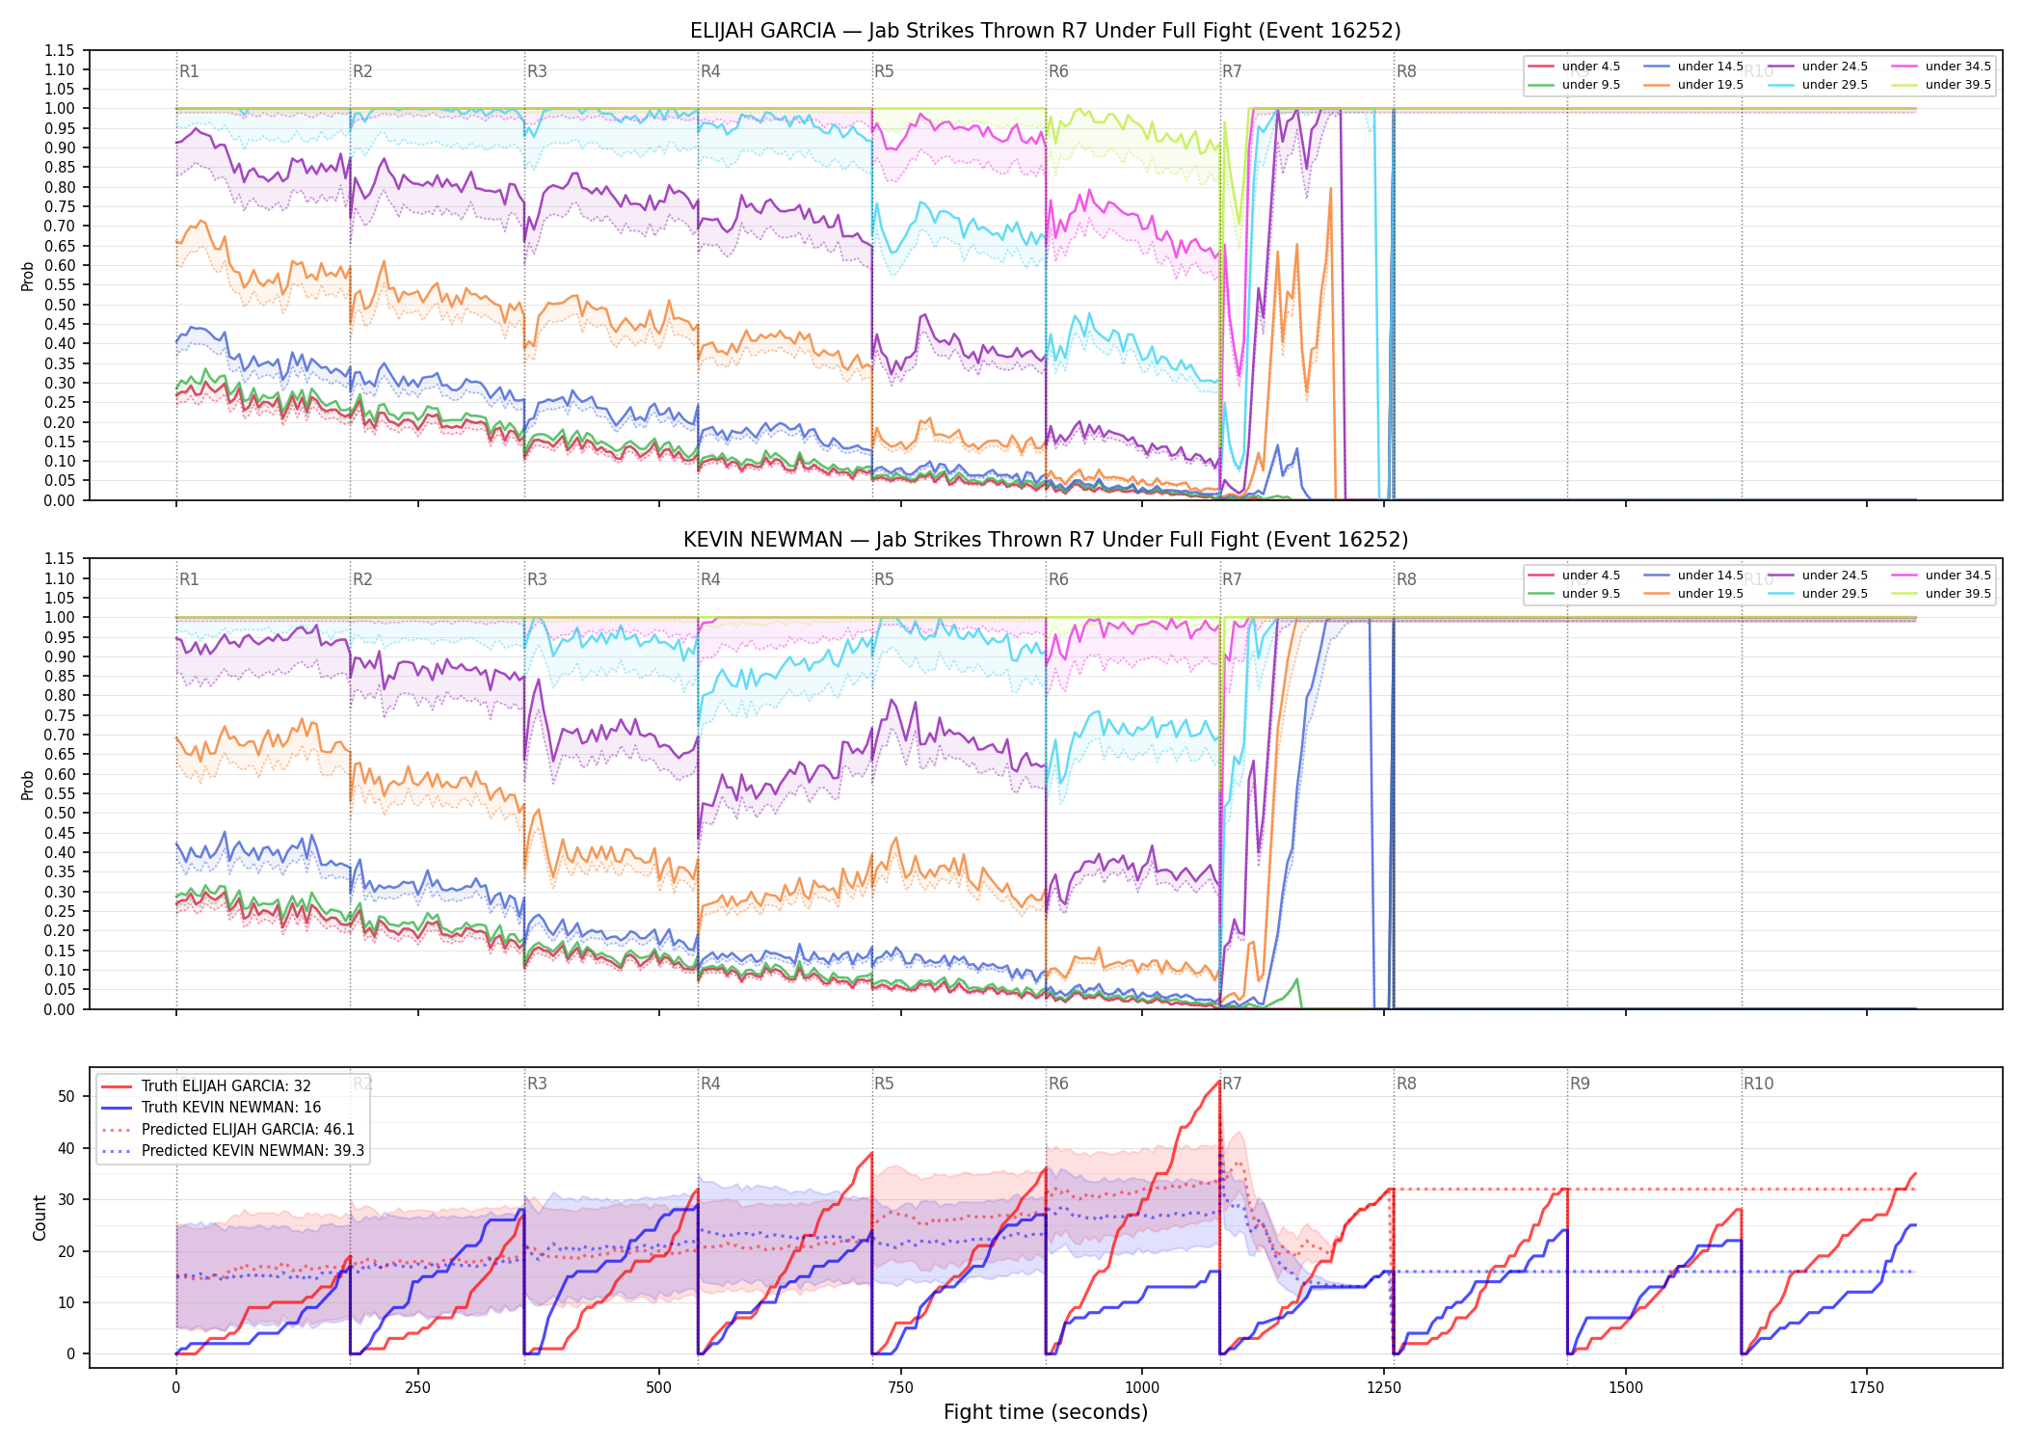Select 'under 29.5' legend entry in Kevin Newman chart
The height and width of the screenshot is (1446, 2024).
tap(1818, 594)
